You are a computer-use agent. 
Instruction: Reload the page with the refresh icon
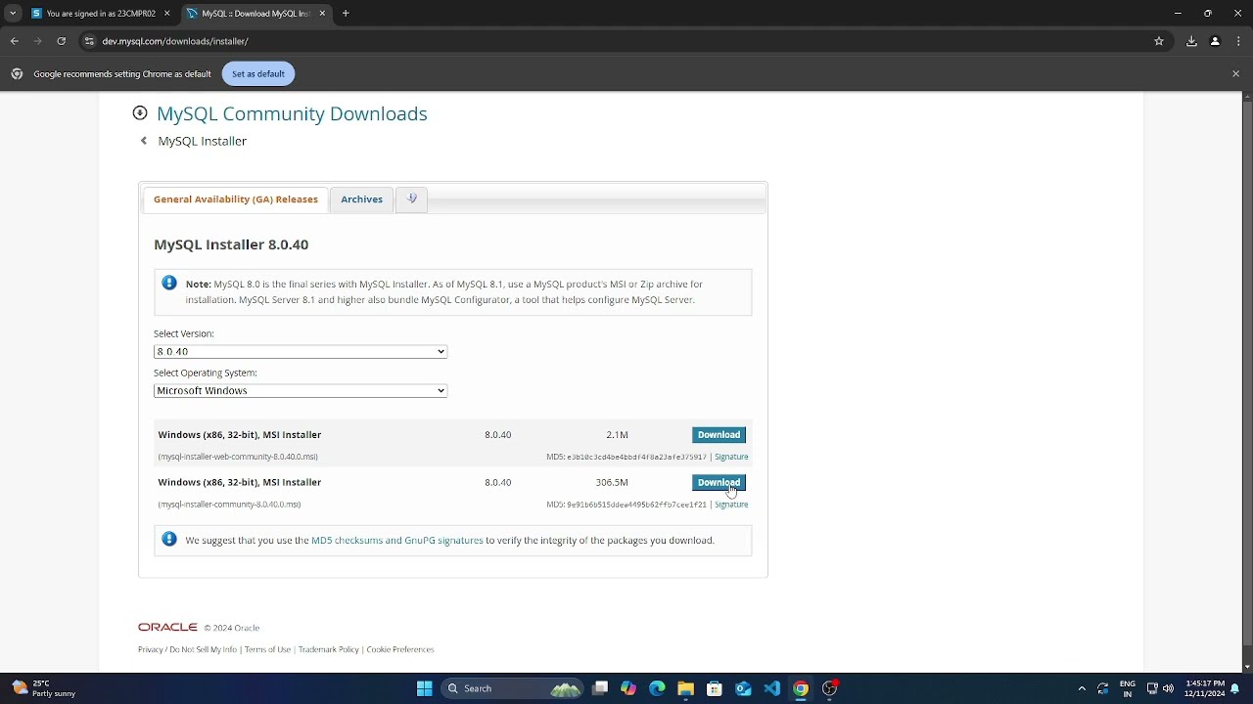pos(61,41)
